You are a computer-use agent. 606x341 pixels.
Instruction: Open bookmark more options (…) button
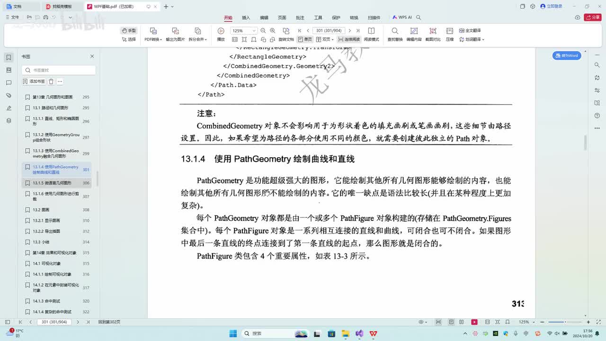60,81
